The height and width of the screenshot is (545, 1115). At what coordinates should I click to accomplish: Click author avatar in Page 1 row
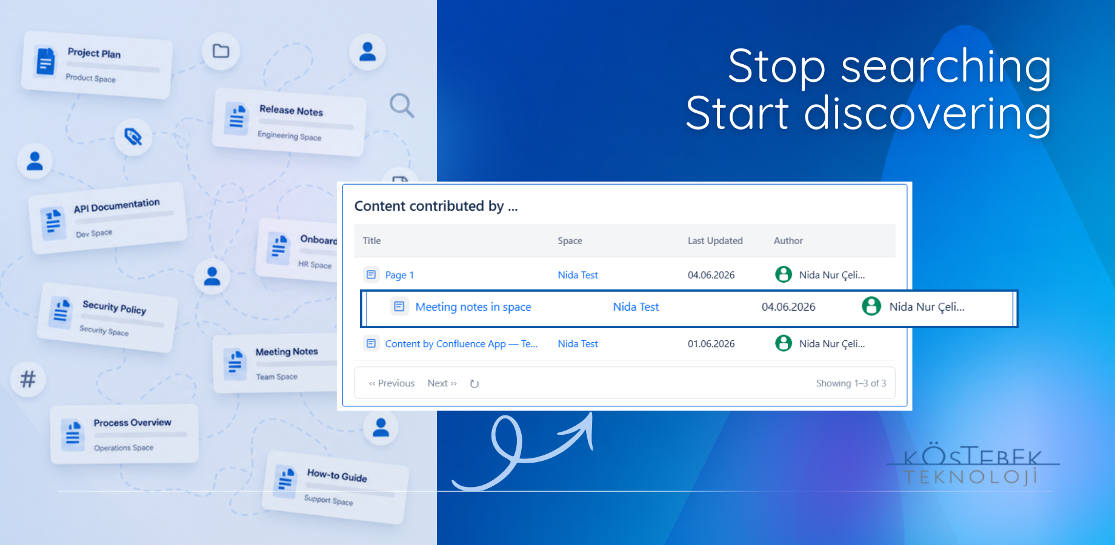pyautogui.click(x=784, y=274)
